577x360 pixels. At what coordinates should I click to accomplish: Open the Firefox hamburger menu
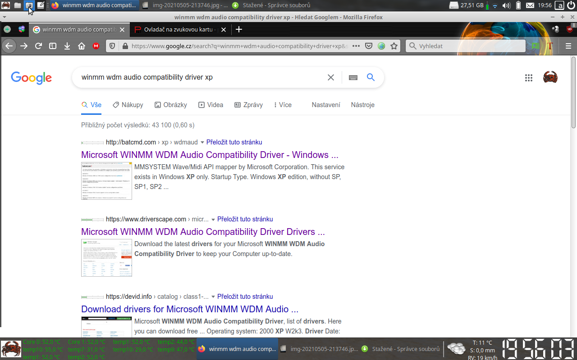[568, 46]
